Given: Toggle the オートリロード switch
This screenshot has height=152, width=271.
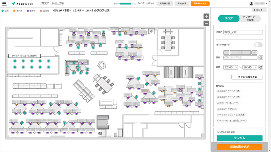Looking at the screenshot, I should pos(258,45).
